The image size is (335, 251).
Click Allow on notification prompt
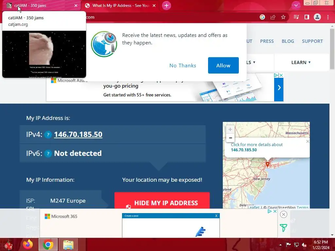223,65
